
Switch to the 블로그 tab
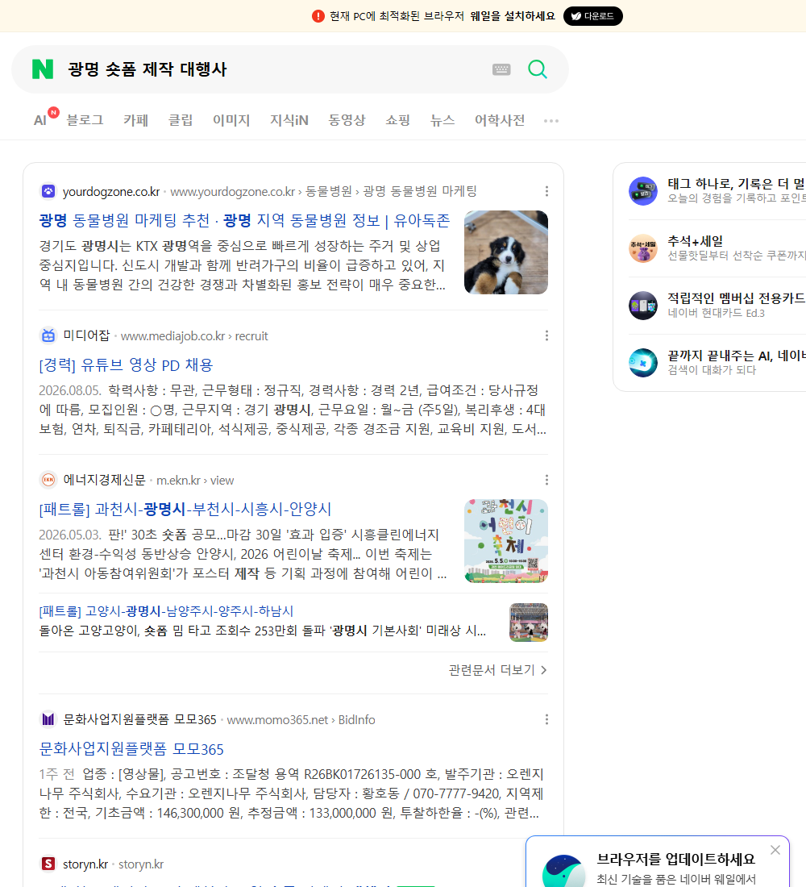(85, 120)
